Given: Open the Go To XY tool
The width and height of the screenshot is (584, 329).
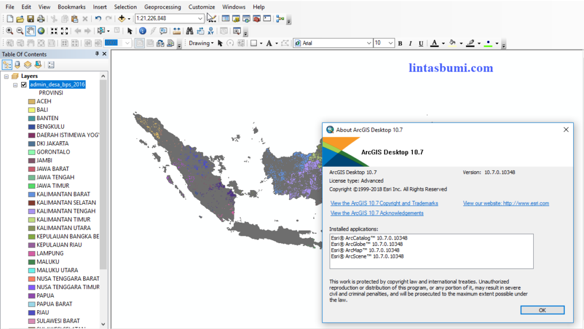Looking at the screenshot, I should point(210,30).
